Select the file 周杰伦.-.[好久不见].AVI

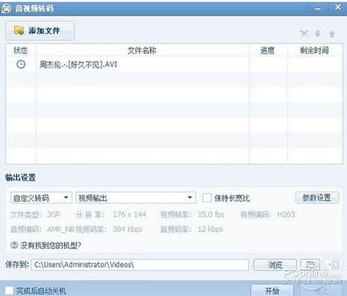coord(78,64)
